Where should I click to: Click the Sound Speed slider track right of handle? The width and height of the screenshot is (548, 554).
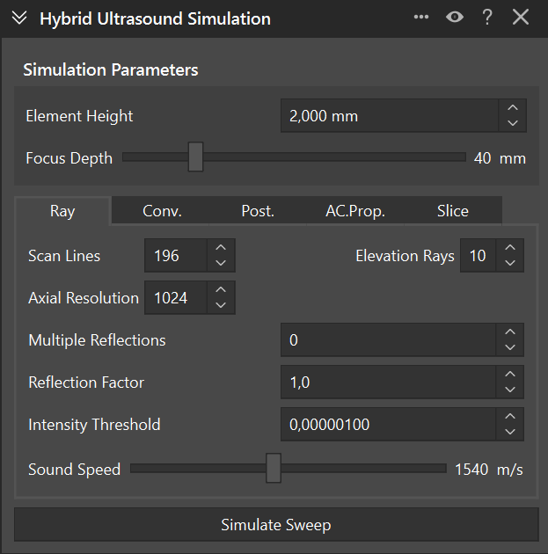click(364, 469)
